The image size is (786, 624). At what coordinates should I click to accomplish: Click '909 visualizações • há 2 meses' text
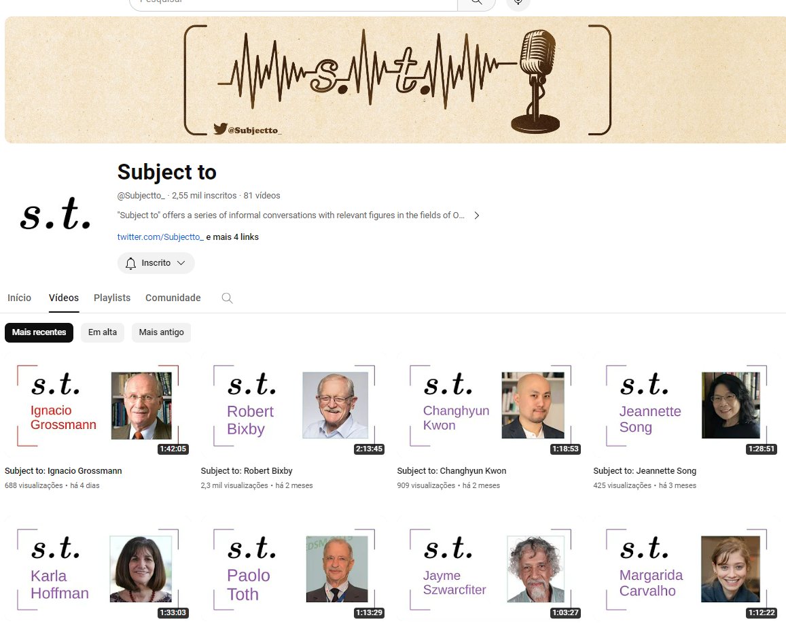tap(448, 485)
